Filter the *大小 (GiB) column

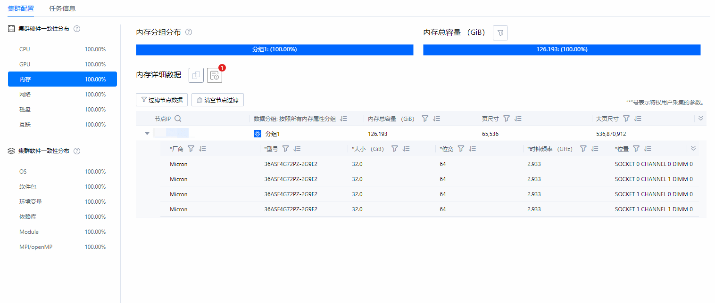(x=395, y=149)
